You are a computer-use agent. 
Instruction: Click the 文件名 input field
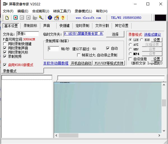click(x=28, y=34)
